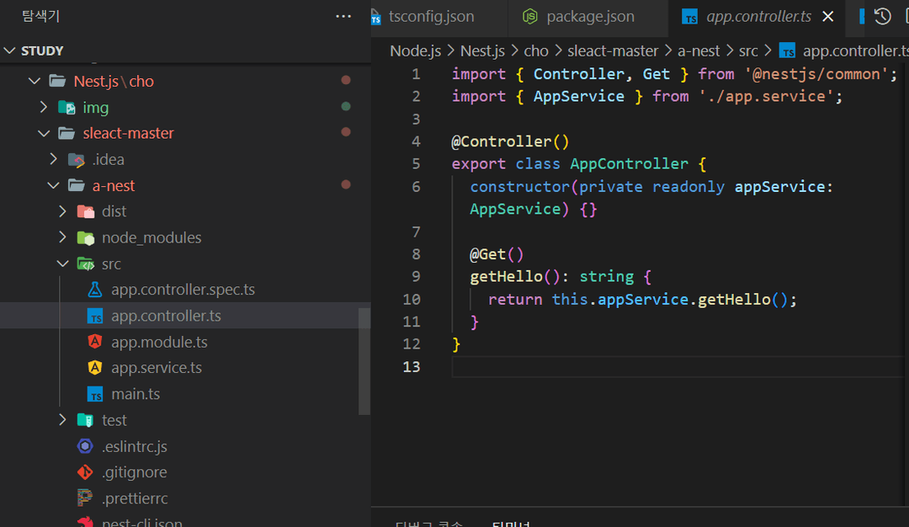Click the AppController class name in code

tap(629, 164)
